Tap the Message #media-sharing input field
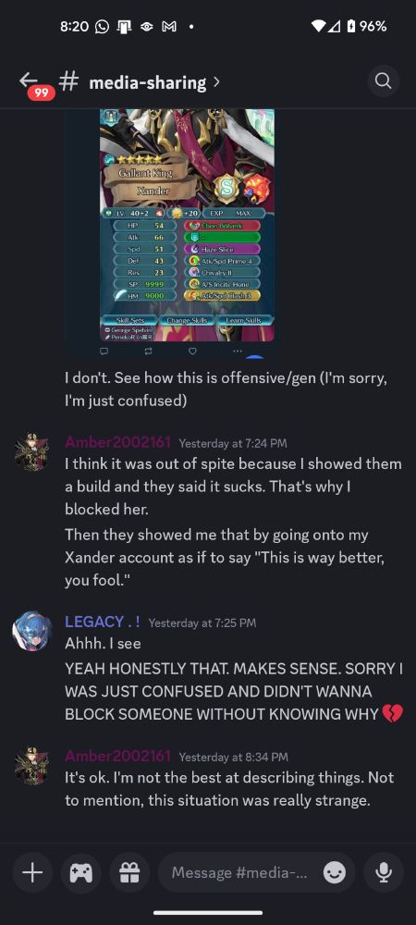This screenshot has width=416, height=925. [x=239, y=872]
